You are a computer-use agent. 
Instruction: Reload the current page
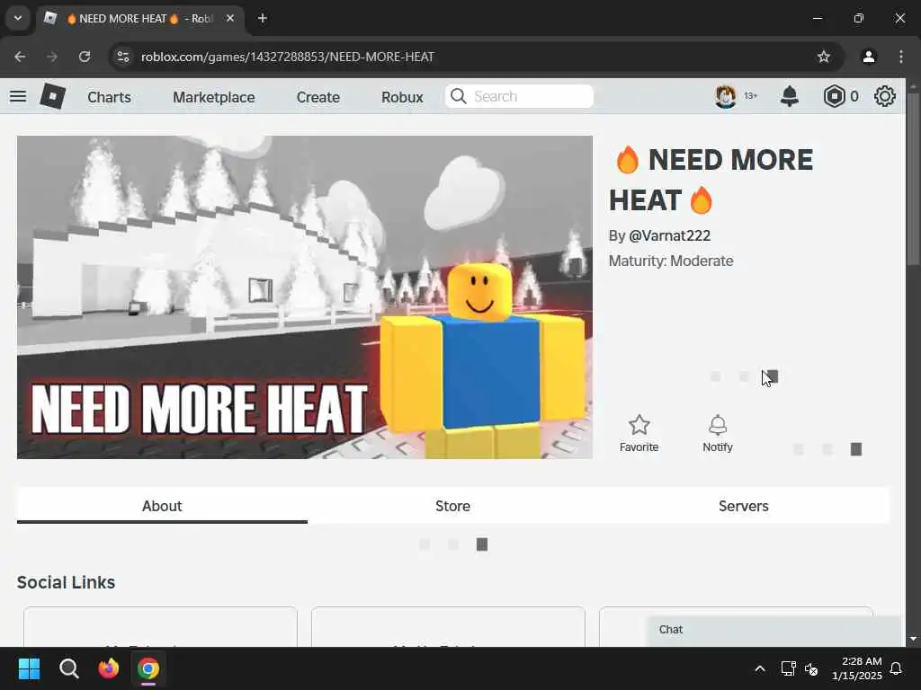85,57
